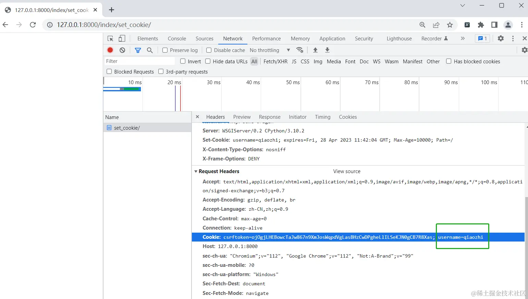The width and height of the screenshot is (528, 299).
Task: Open DevTools three-dot customize menu
Action: [x=513, y=39]
